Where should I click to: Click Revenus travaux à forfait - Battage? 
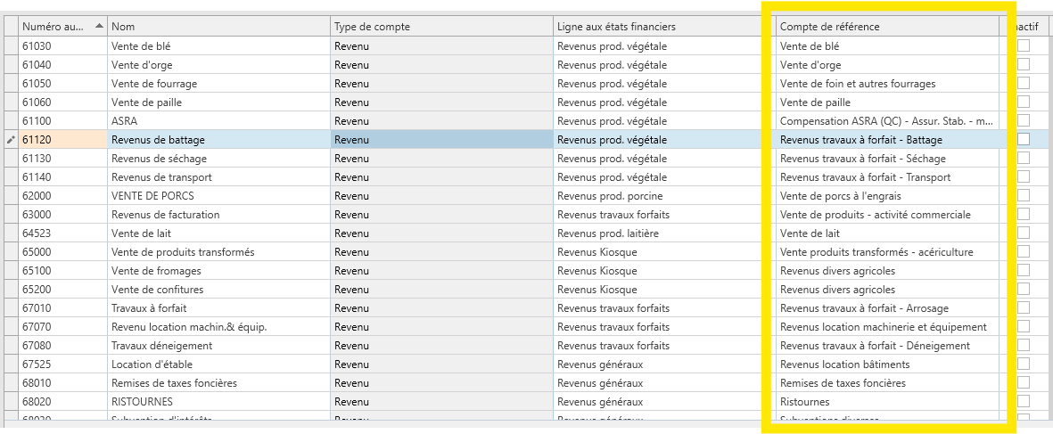[886, 140]
